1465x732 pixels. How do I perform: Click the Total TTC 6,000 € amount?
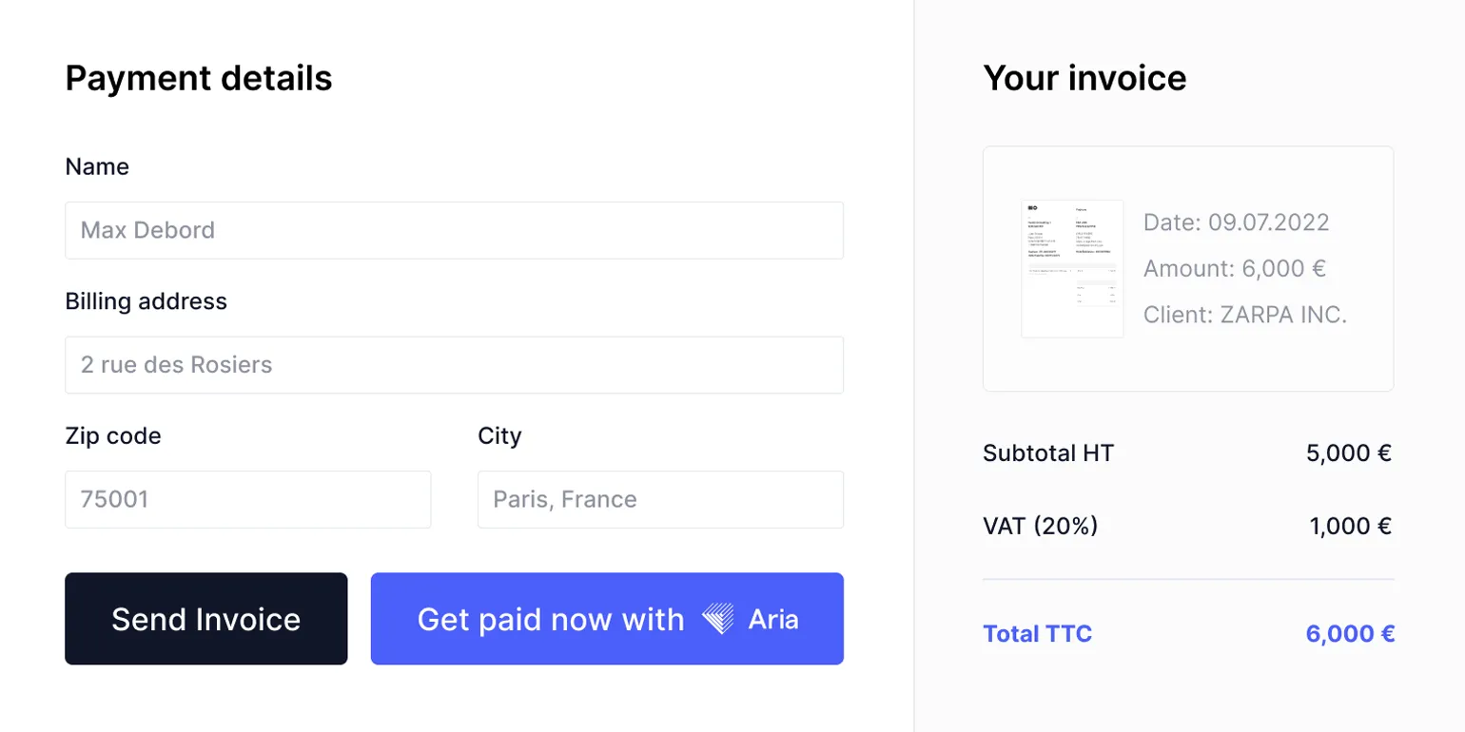click(x=1348, y=633)
